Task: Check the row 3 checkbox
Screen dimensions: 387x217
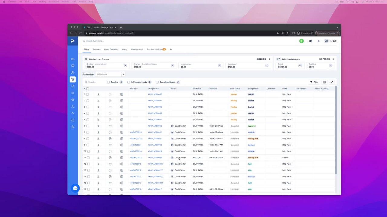Action: pos(88,107)
